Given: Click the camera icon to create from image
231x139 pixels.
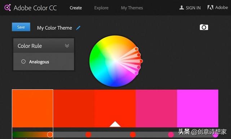Looking at the screenshot, I should (204, 27).
